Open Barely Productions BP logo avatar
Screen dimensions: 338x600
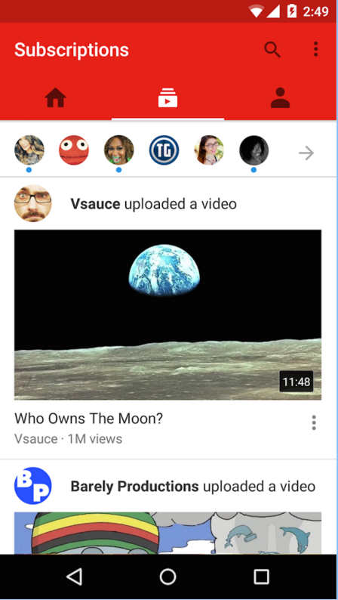click(x=33, y=486)
